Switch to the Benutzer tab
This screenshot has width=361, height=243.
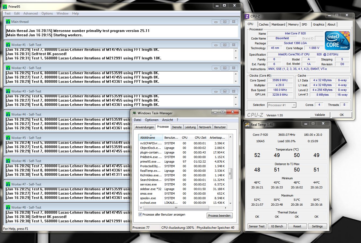(x=220, y=127)
